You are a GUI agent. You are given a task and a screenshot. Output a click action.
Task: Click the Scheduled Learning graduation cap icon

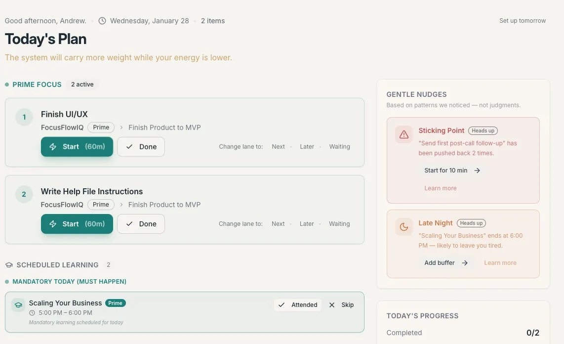9,265
